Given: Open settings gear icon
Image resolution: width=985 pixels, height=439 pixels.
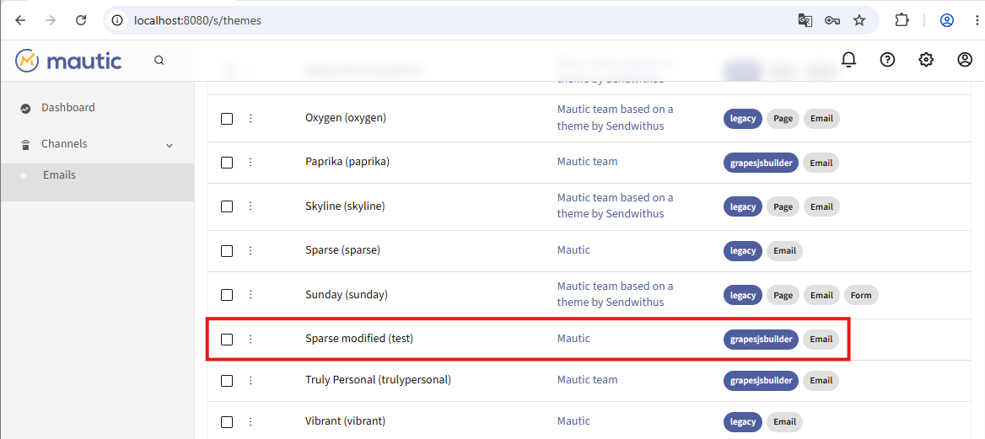Looking at the screenshot, I should pos(926,60).
